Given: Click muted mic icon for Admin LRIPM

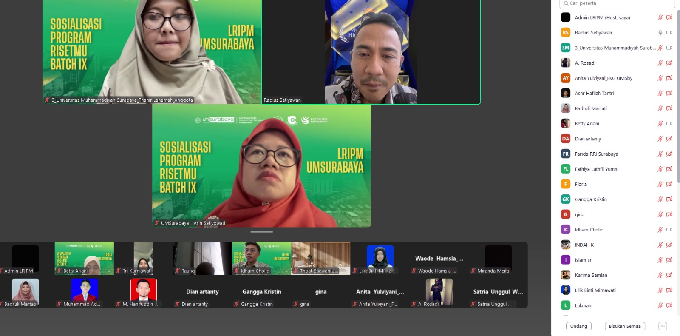Looking at the screenshot, I should coord(660,17).
